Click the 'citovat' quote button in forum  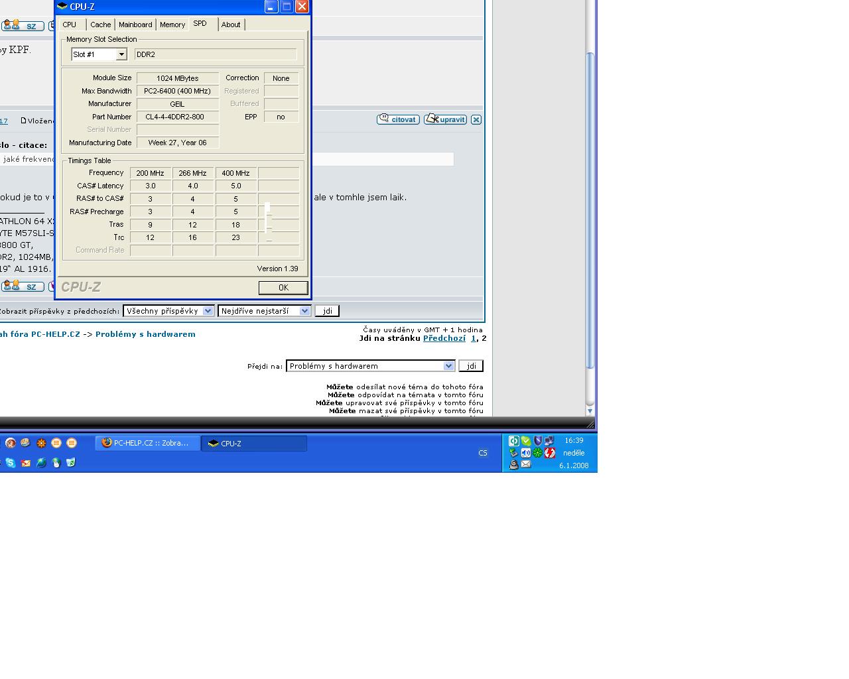tap(398, 119)
